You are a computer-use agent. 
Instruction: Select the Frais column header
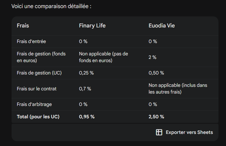(x=23, y=26)
